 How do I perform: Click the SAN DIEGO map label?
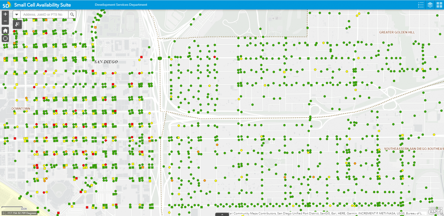tap(106, 62)
